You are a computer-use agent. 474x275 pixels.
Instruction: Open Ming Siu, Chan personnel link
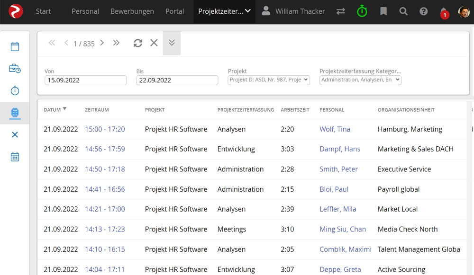[x=343, y=230]
